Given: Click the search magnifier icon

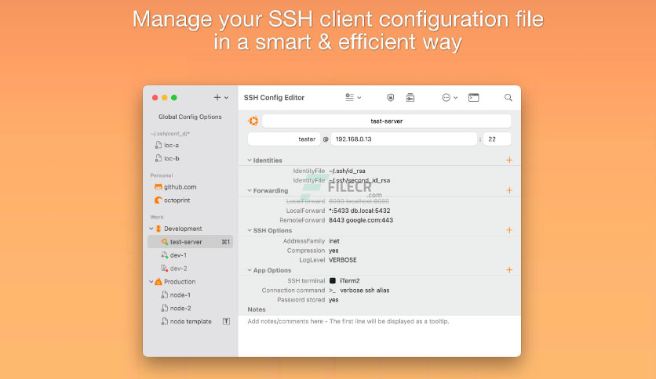Looking at the screenshot, I should click(x=508, y=97).
